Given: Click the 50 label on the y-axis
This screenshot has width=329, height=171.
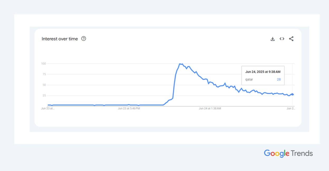Looking at the screenshot, I should click(x=44, y=85).
